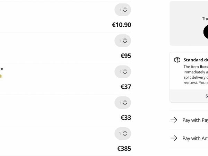Select the Standard delivery heading
Image resolution: width=208 pixels, height=156 pixels.
(x=196, y=60)
